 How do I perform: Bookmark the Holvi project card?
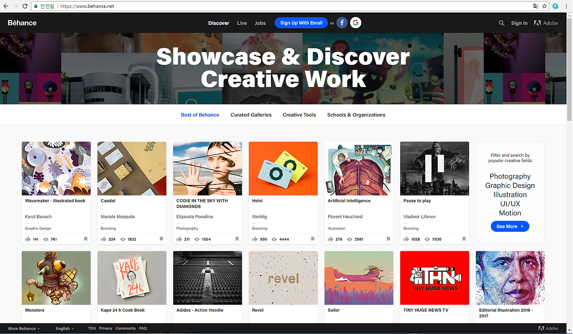point(312,239)
